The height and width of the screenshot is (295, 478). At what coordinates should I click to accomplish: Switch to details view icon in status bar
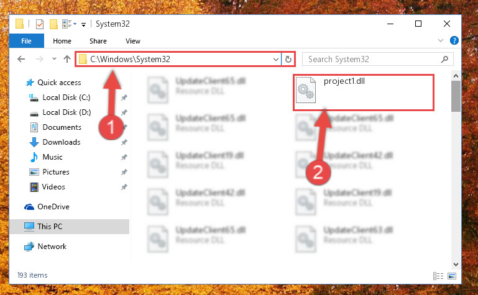coord(438,276)
